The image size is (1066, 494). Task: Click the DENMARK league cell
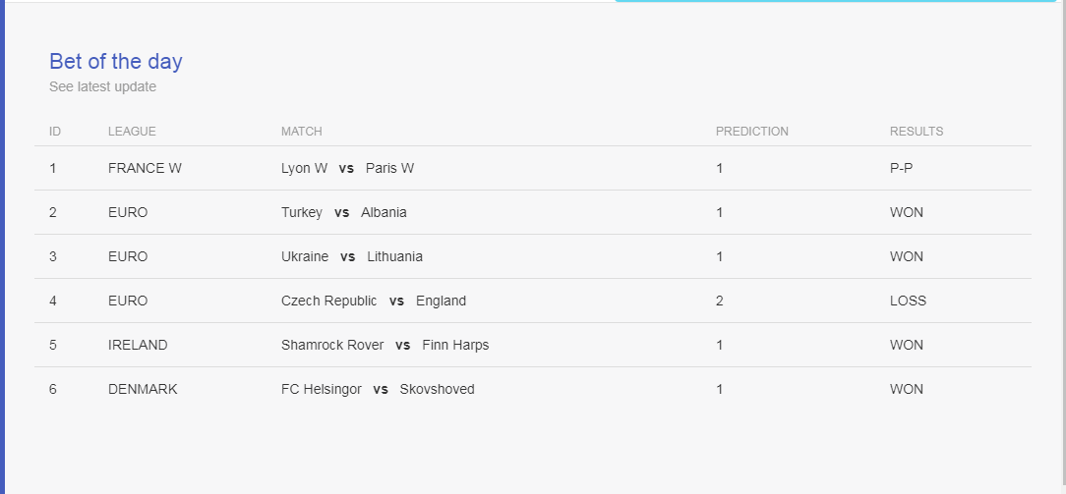click(143, 390)
